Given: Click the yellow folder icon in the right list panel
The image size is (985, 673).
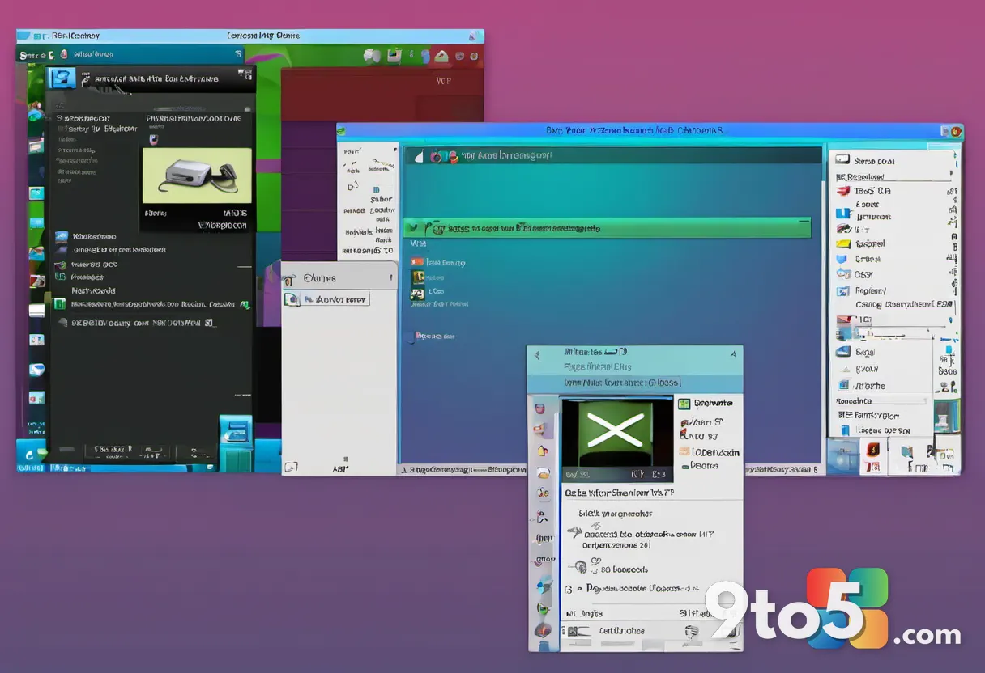Looking at the screenshot, I should coord(843,243).
